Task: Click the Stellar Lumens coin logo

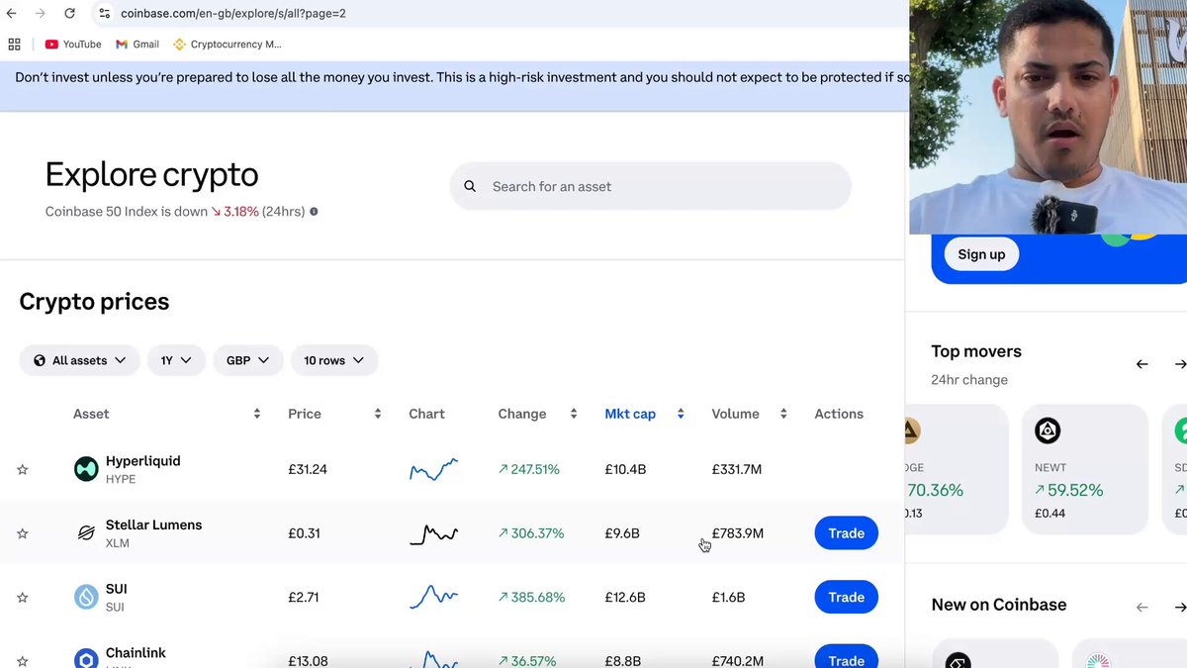Action: [x=86, y=533]
